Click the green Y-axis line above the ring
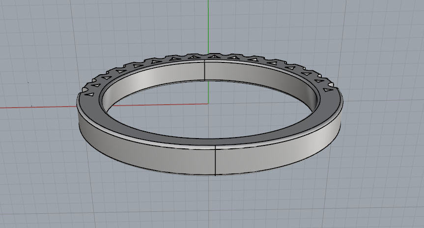The height and width of the screenshot is (228, 424). [208, 27]
